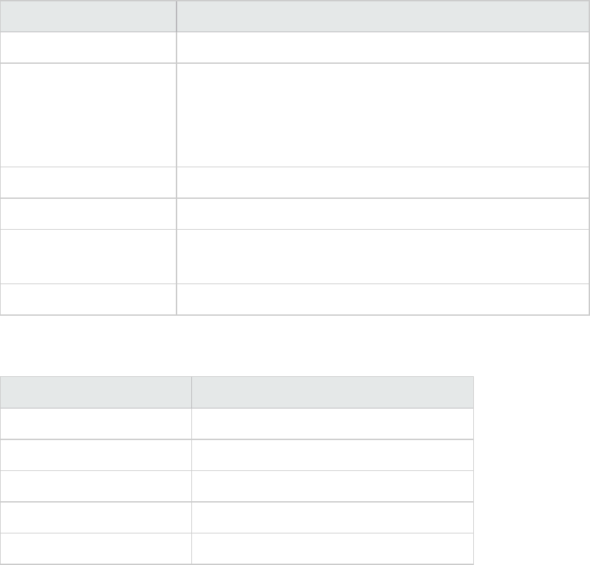590x565 pixels.
Task: Select lower table's last row right cell
Action: 333,548
